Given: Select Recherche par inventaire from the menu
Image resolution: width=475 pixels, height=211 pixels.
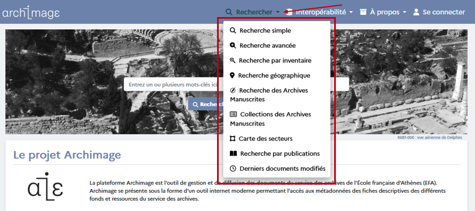Looking at the screenshot, I should tap(271, 61).
